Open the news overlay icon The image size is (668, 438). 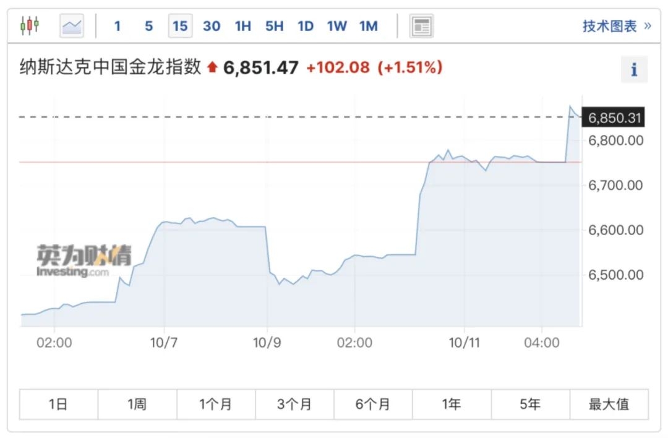pos(421,26)
